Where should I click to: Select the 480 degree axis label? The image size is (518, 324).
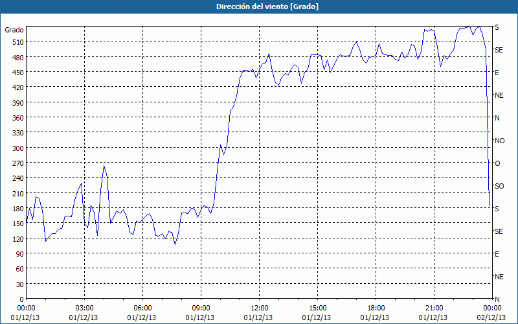coord(18,58)
